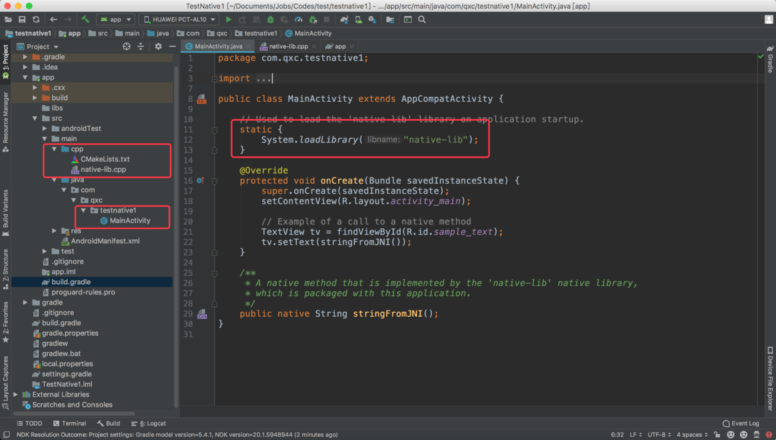
Task: Expand the External Libraries node
Action: (x=16, y=394)
